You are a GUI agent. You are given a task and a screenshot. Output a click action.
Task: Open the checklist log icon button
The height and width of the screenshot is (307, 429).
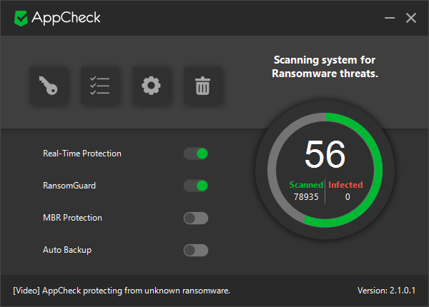pyautogui.click(x=100, y=86)
